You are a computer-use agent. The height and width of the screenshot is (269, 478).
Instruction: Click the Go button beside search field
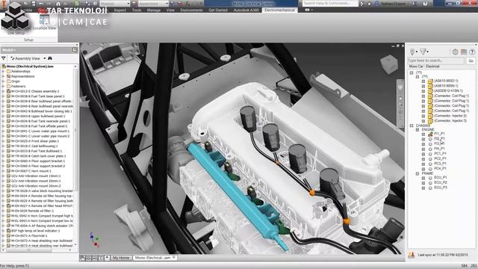point(471,61)
